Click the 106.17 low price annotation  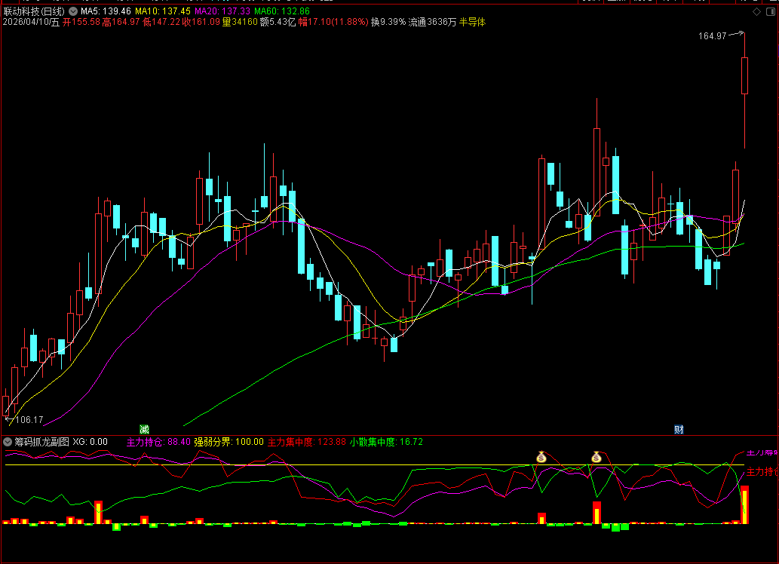pos(29,420)
